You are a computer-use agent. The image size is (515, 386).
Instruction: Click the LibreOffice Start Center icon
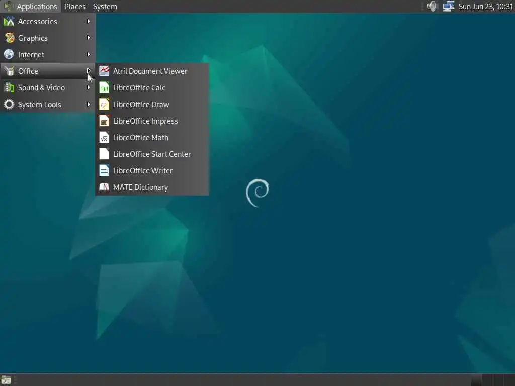[x=104, y=154]
